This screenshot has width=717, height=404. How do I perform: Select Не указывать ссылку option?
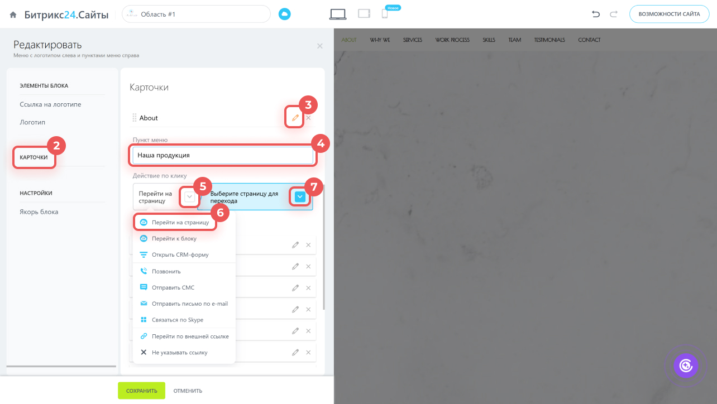click(x=179, y=353)
